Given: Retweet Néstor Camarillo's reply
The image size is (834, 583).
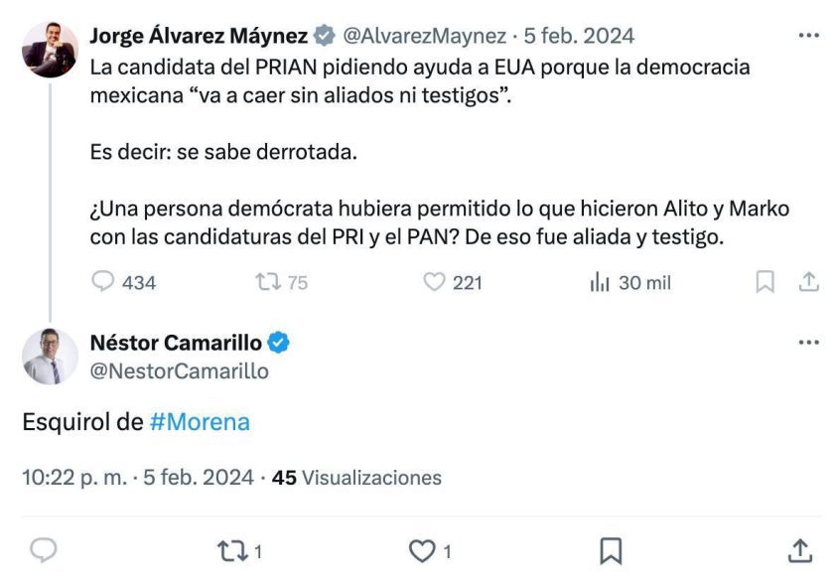Looking at the screenshot, I should 232,550.
